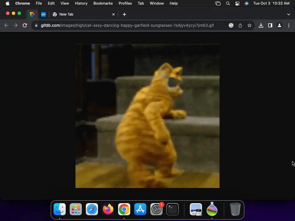295x221 pixels.
Task: Open Terminal from the Dock
Action: pos(173,209)
